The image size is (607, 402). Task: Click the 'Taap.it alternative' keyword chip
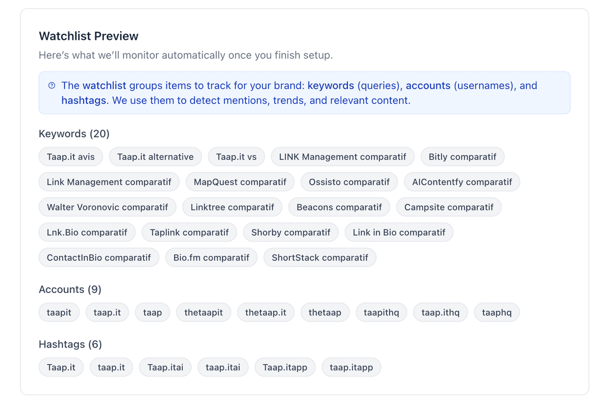click(x=155, y=157)
